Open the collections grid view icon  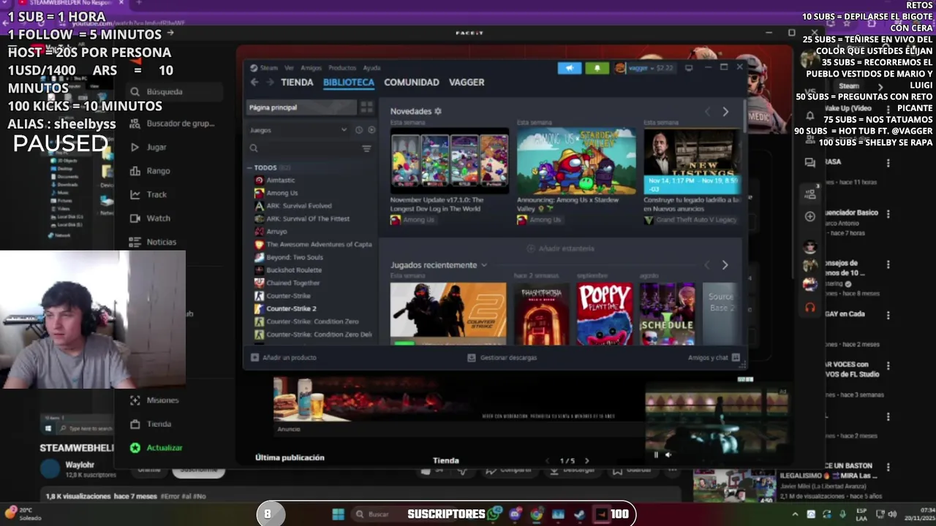pyautogui.click(x=366, y=107)
